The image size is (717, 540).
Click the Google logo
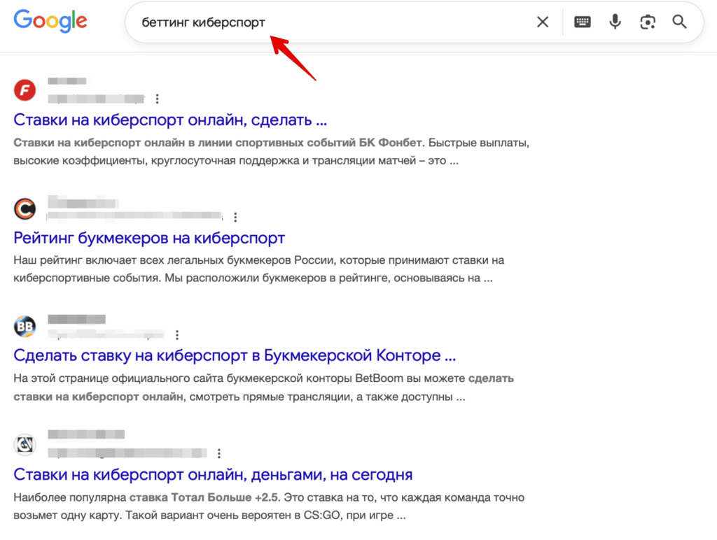50,21
